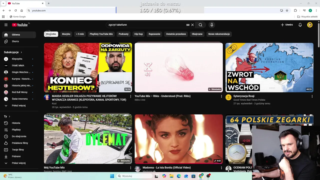320x180 pixels.
Task: Open the Dylemat YouTube Mix thumbnail
Action: (x=88, y=139)
